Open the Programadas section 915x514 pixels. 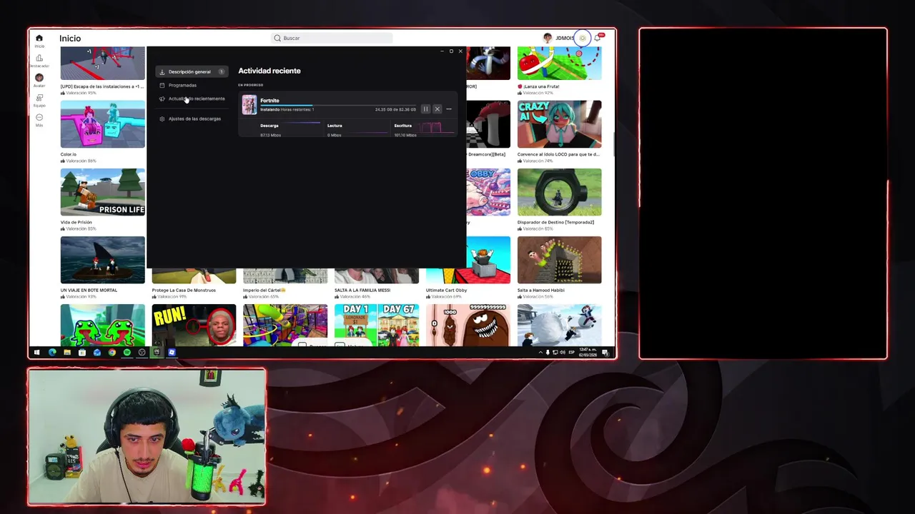point(182,85)
